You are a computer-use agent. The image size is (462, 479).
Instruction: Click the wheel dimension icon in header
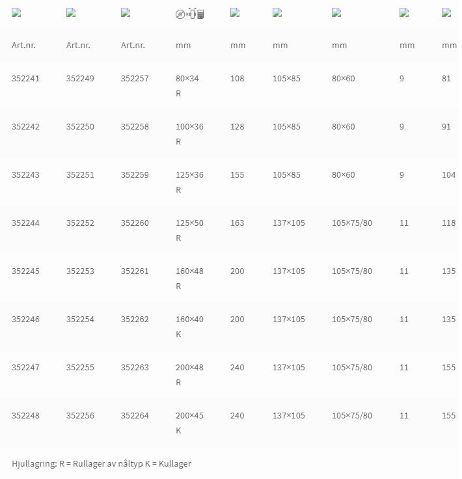pyautogui.click(x=189, y=14)
